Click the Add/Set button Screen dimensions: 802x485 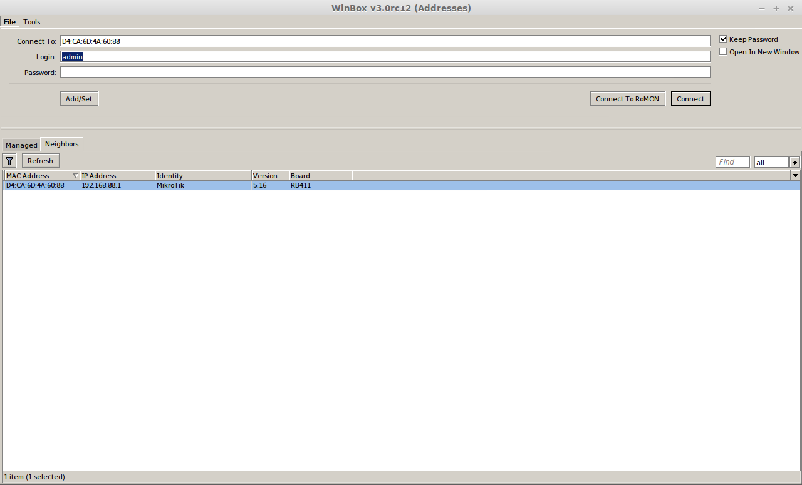pyautogui.click(x=79, y=99)
